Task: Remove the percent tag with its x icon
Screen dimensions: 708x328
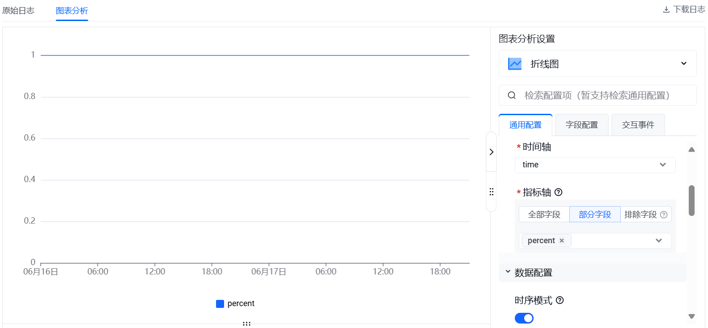Action: coord(562,241)
